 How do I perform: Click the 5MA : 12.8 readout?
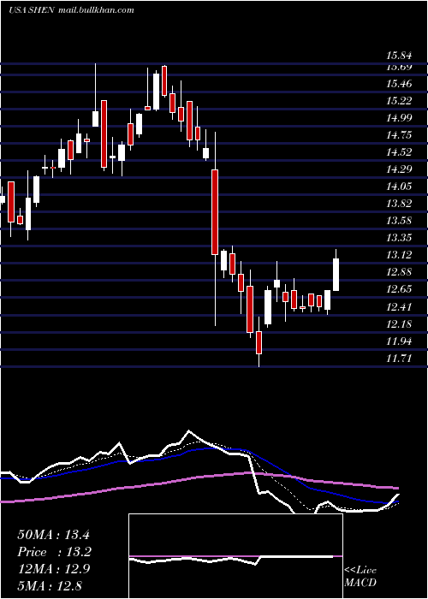(x=50, y=585)
